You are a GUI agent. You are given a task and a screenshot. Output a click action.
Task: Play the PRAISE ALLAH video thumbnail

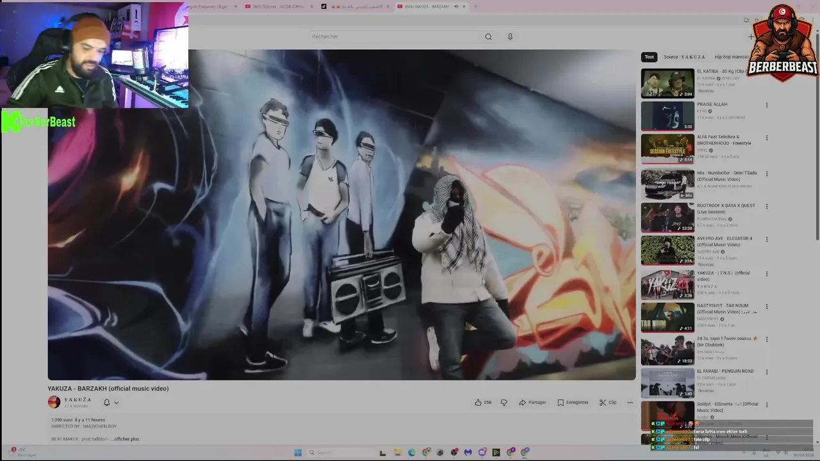coord(668,116)
